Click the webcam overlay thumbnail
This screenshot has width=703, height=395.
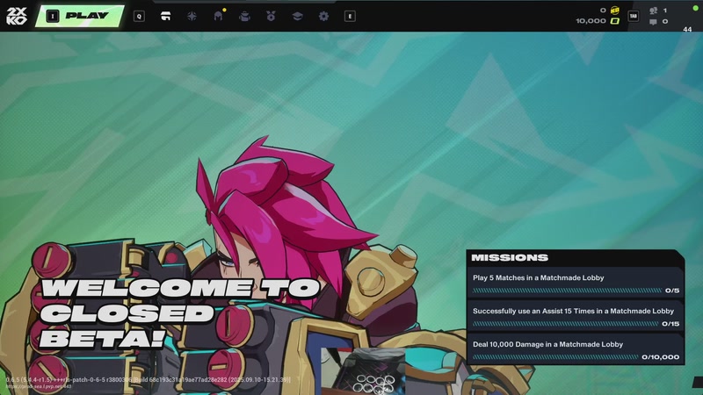[363, 371]
